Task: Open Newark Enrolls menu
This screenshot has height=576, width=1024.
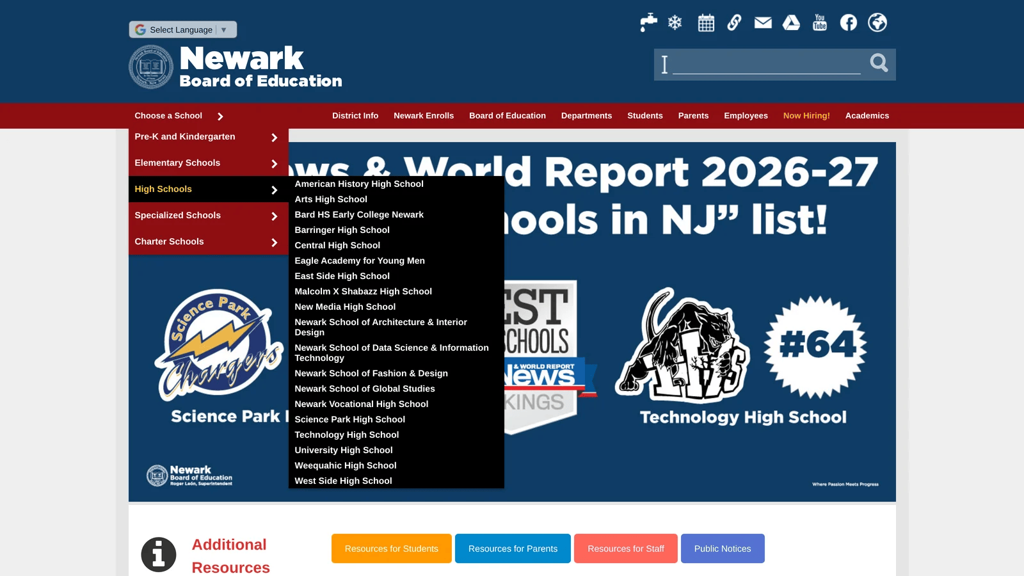Action: (424, 116)
